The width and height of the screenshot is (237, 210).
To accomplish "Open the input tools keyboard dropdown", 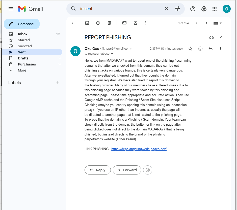I will point(217,23).
